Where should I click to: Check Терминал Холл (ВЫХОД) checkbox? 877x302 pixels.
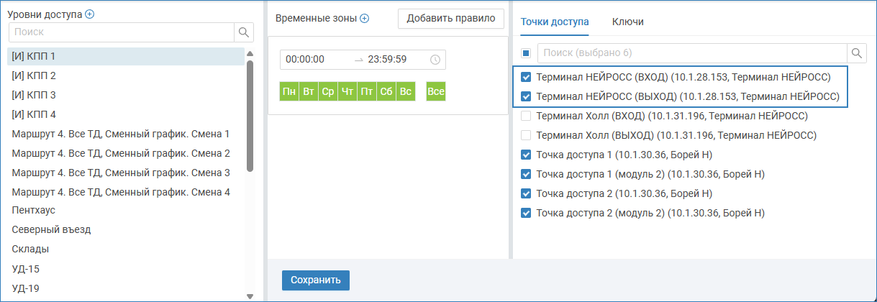pos(526,135)
